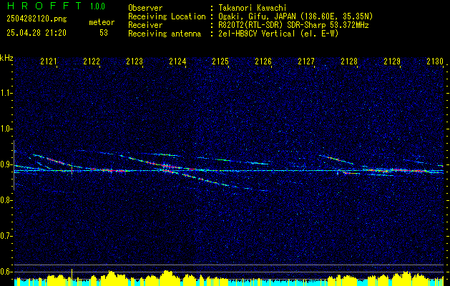The height and width of the screenshot is (286, 450).
Task: Click the 2128 time marker
Action: point(349,61)
